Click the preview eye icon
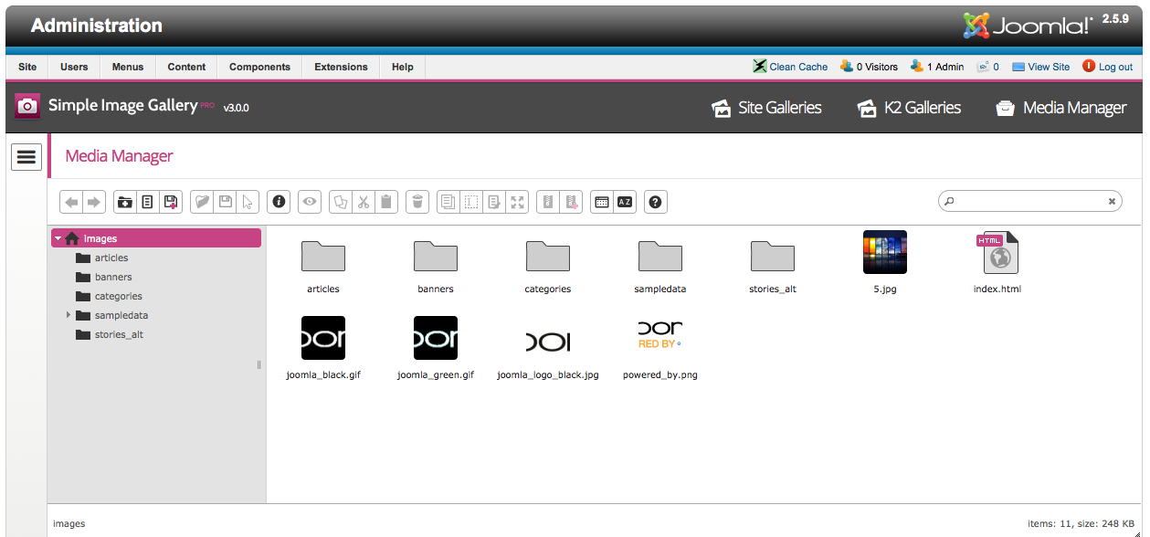Viewport: 1150px width, 537px height. click(x=311, y=202)
